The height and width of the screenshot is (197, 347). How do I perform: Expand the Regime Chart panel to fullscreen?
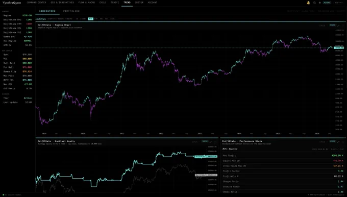339,26
